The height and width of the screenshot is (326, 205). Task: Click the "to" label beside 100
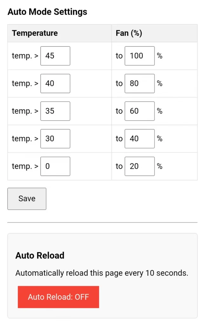[119, 56]
